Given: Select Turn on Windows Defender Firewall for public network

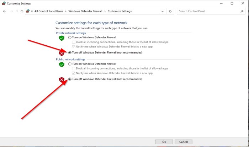Looking at the screenshot, I should [70, 64].
